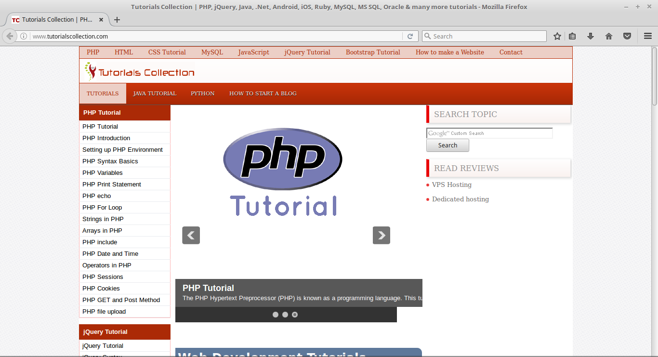This screenshot has height=357, width=658.
Task: Open the Contact page link
Action: click(x=511, y=53)
